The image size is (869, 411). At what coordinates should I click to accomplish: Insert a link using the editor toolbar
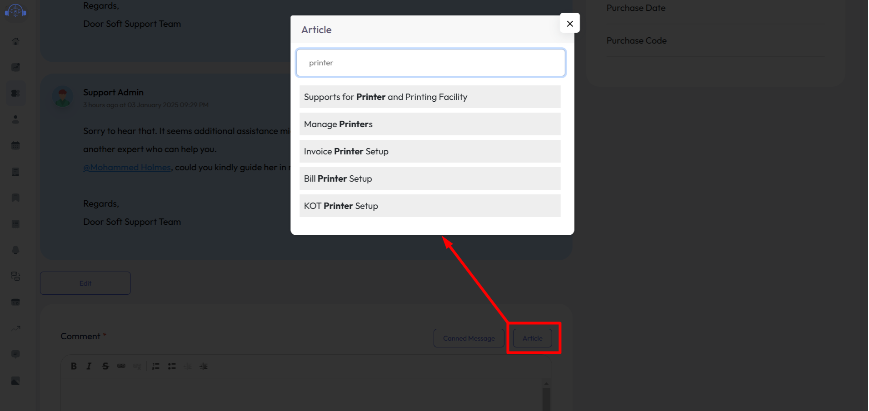[121, 366]
